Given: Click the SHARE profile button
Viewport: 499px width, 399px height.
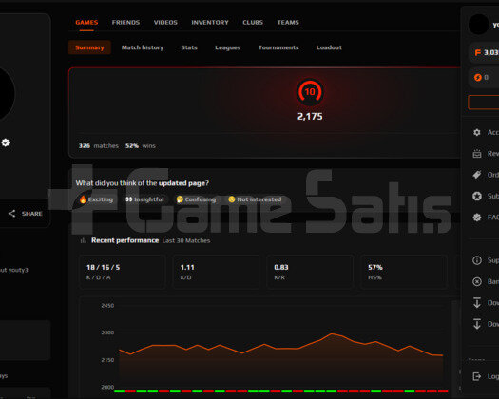Looking at the screenshot, I should click(x=26, y=214).
